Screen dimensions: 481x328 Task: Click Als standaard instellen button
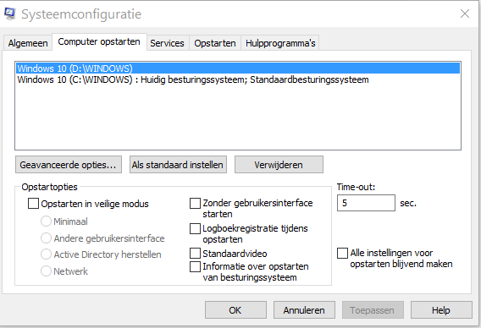click(x=178, y=165)
